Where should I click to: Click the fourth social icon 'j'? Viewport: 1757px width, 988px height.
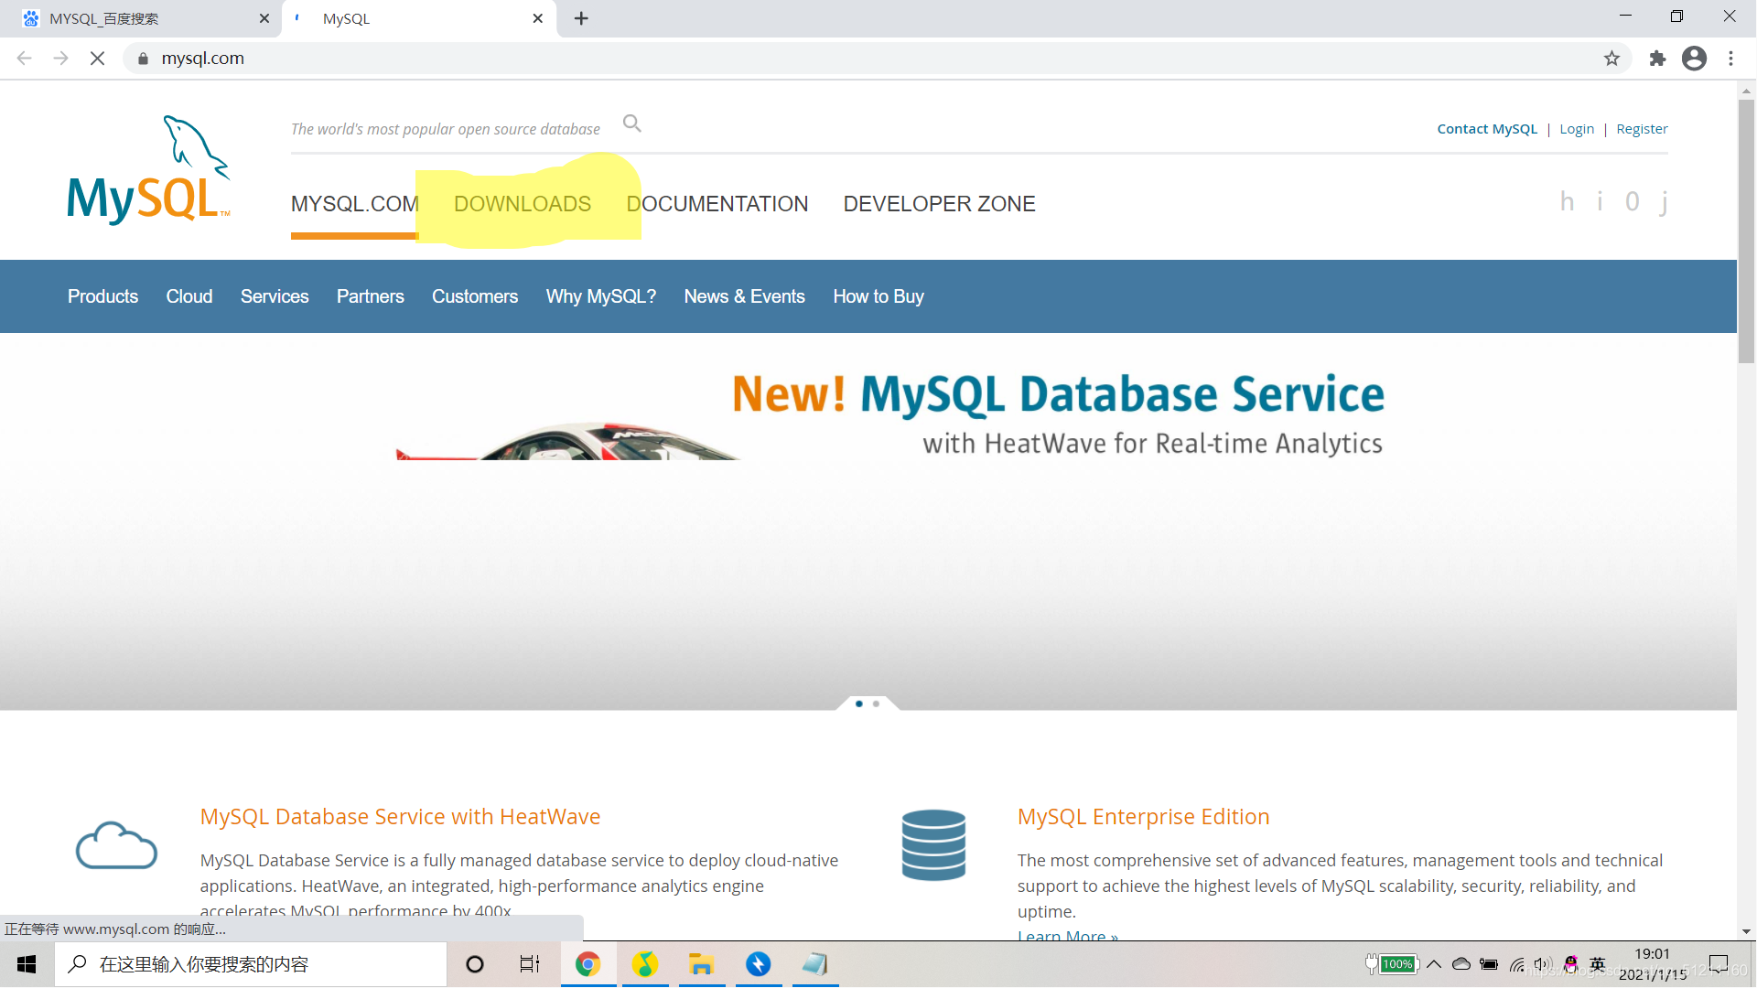coord(1664,203)
